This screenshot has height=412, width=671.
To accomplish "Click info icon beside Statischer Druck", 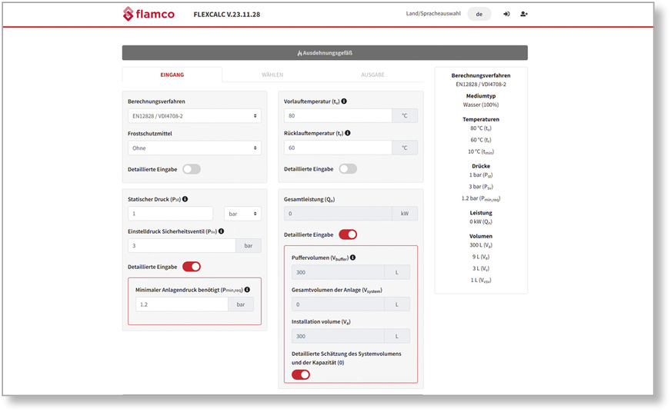I will pos(185,199).
